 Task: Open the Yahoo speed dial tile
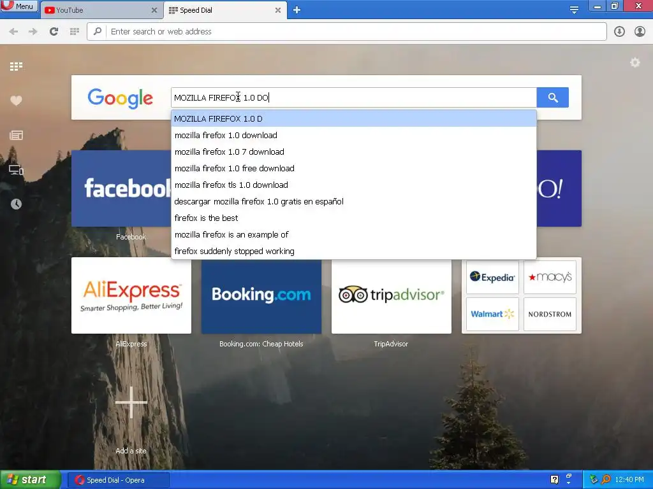pos(559,188)
